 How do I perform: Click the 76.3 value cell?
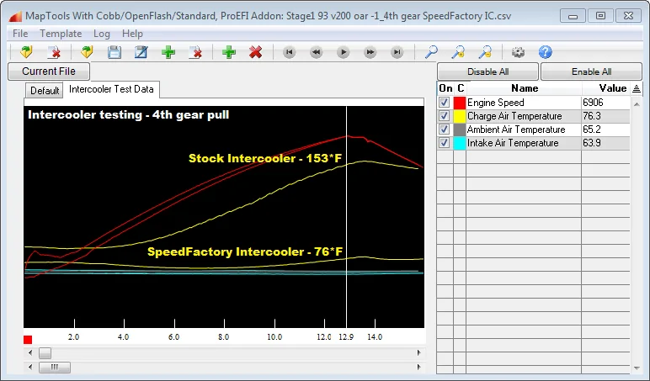pos(605,116)
